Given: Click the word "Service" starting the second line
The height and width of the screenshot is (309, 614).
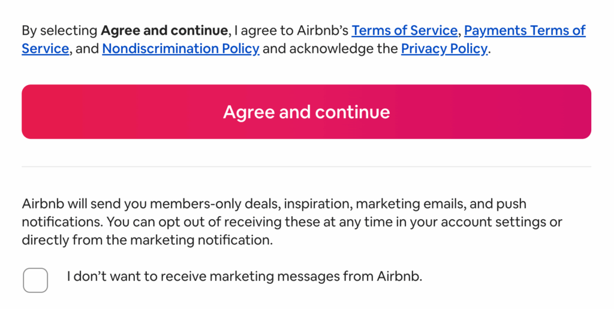Looking at the screenshot, I should tap(45, 49).
